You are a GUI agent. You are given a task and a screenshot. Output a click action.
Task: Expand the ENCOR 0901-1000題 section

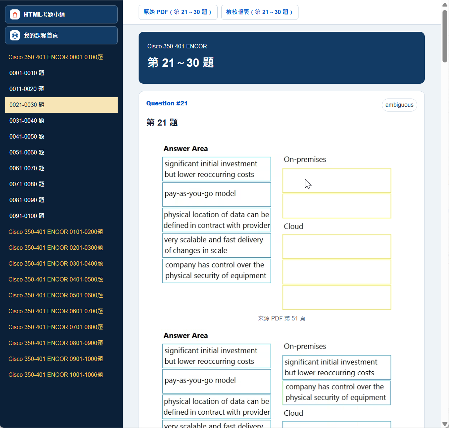(x=56, y=359)
